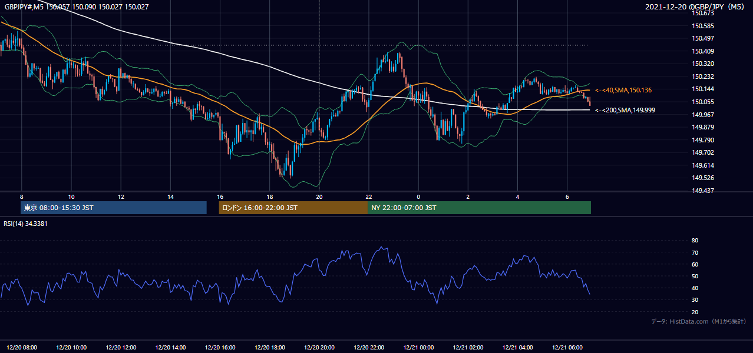The width and height of the screenshot is (753, 353).
Task: Click price axis value 150.232
Action: pos(704,76)
